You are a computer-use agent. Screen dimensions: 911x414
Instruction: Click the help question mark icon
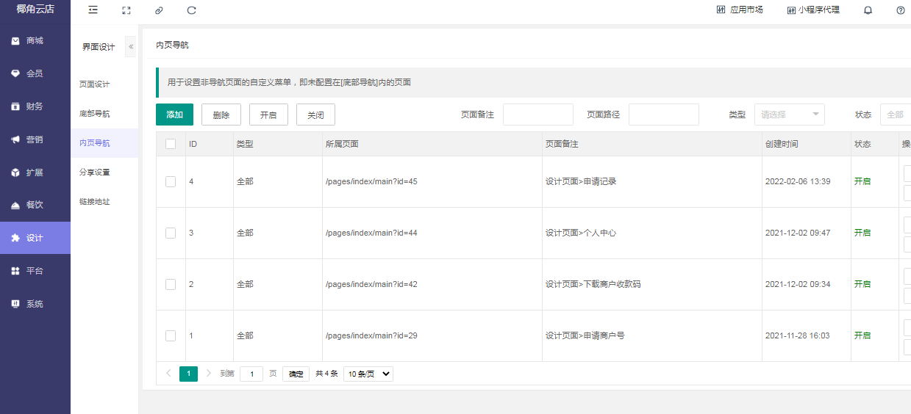(901, 10)
